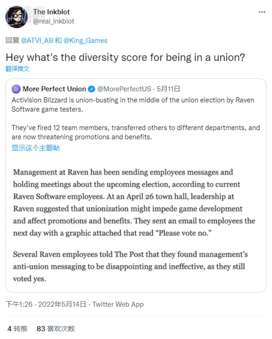Open the @King_Games mention link

tap(85, 40)
